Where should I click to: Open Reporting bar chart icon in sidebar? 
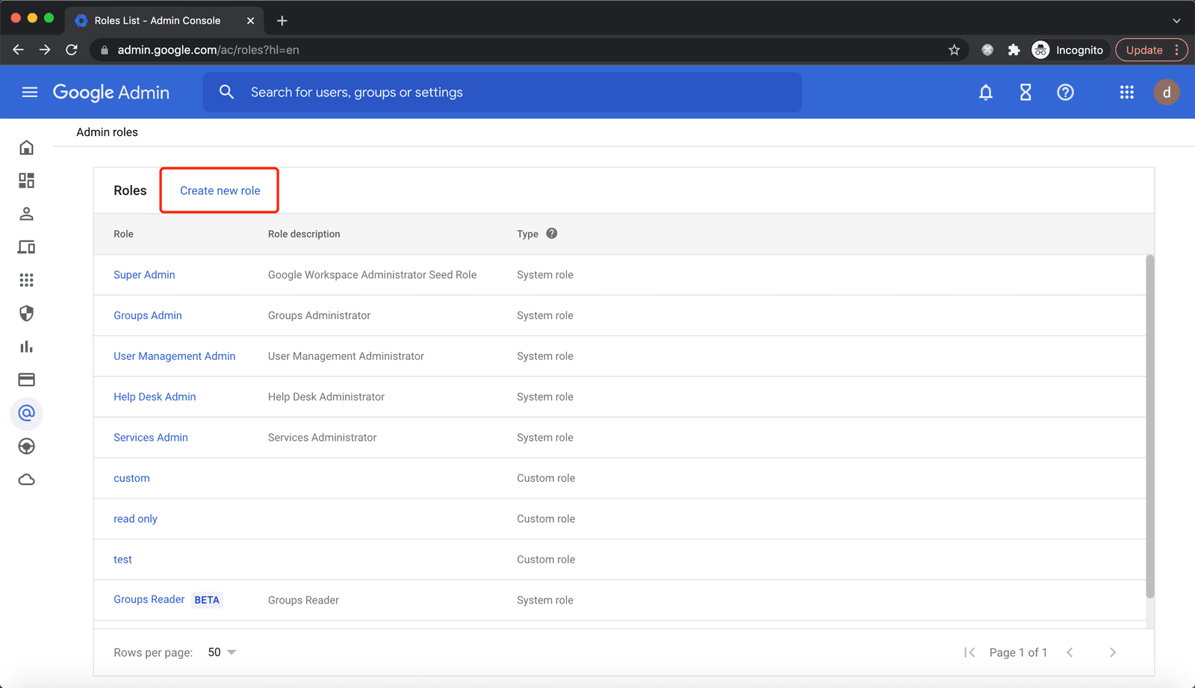(26, 347)
